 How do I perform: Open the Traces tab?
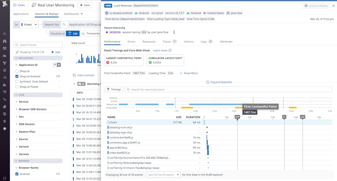(169, 42)
